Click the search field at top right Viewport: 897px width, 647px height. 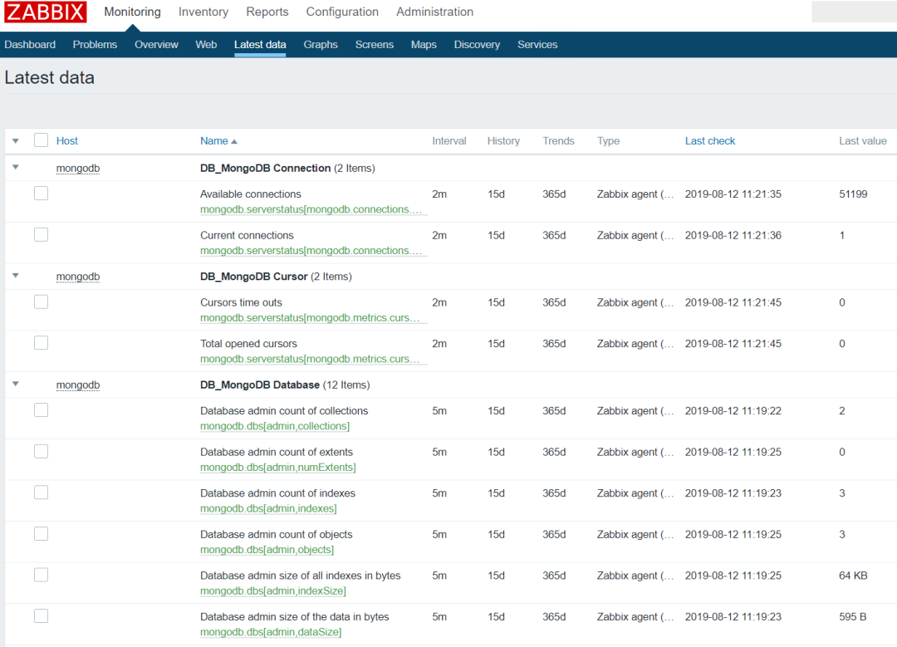pyautogui.click(x=854, y=12)
